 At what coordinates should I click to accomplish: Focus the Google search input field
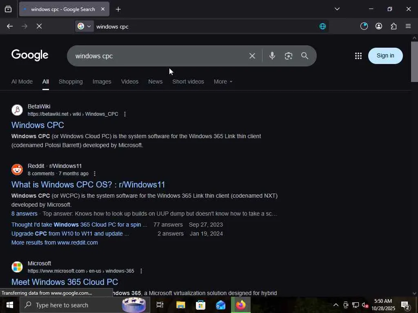coord(160,56)
